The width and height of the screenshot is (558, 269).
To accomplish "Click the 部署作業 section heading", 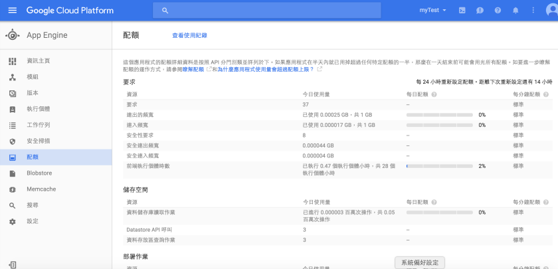I will pyautogui.click(x=136, y=256).
